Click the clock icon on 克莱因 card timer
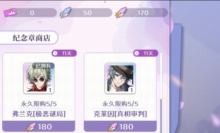The image size is (220, 133). pos(137,53)
